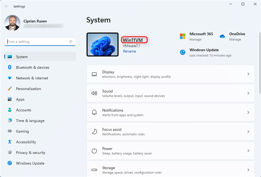
Task: Click the Network & internet wifi icon
Action: click(10, 78)
